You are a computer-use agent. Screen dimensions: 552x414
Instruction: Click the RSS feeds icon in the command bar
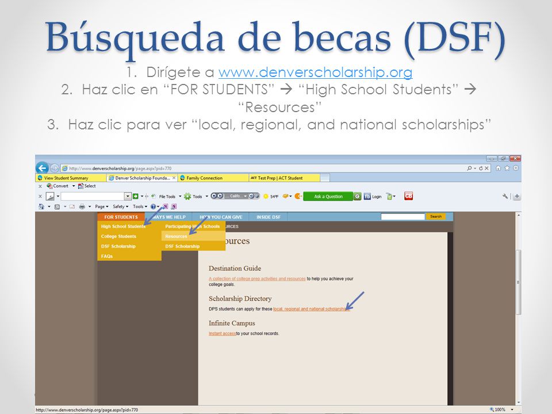[57, 206]
